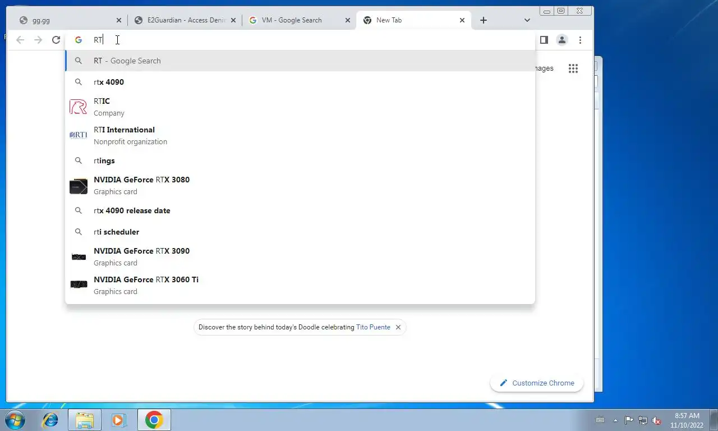The image size is (718, 431).
Task: Select the 'rti scheduler' suggestion
Action: pos(300,232)
